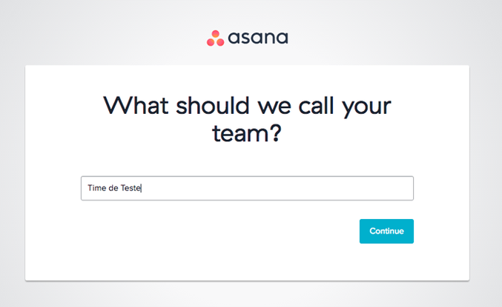Click the asana wordmark text

(258, 38)
